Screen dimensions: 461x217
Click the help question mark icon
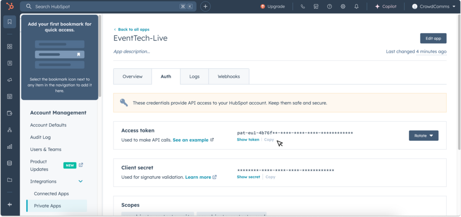pyautogui.click(x=330, y=7)
